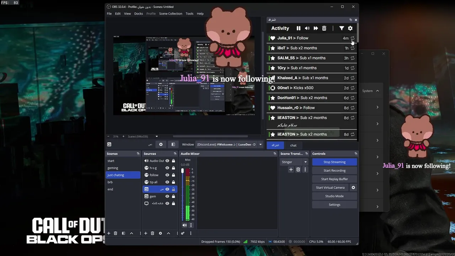Skip the current alert in Activity
This screenshot has width=455, height=256.
click(x=316, y=28)
